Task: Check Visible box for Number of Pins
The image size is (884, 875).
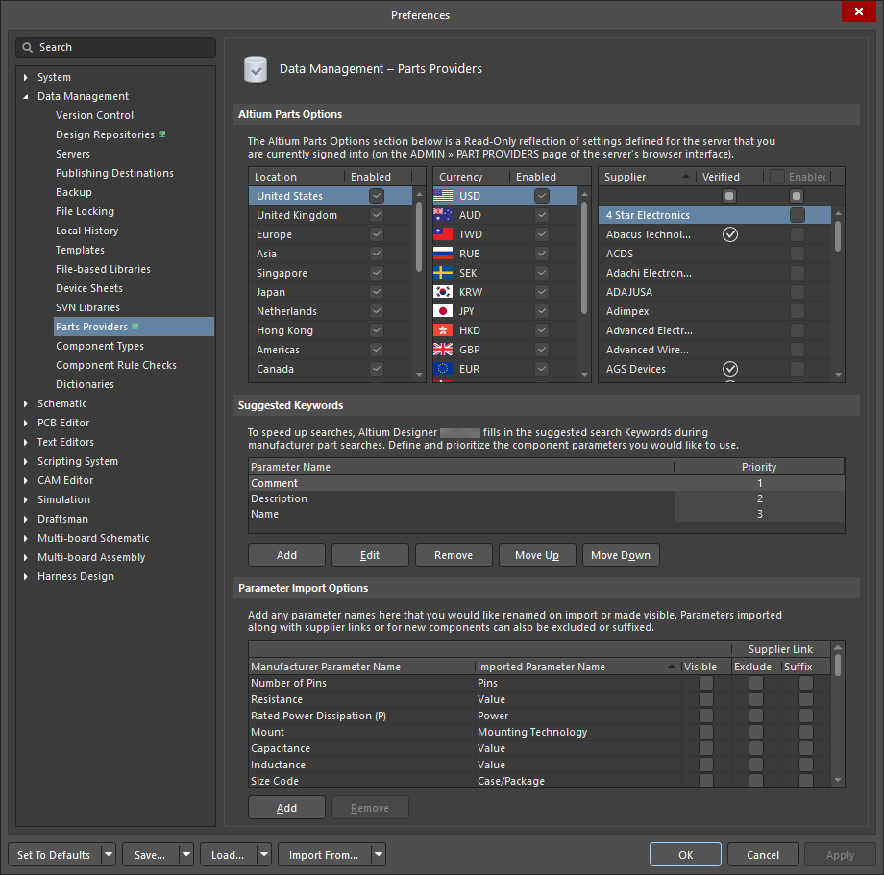Action: [706, 683]
